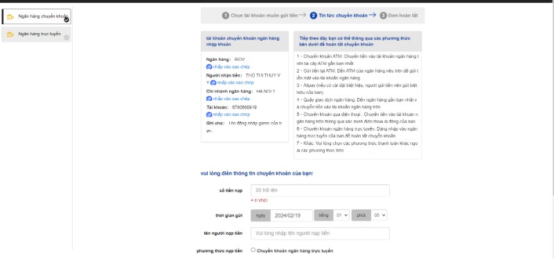Click the page vertical scrollbar
554x259 pixels.
tap(551, 99)
